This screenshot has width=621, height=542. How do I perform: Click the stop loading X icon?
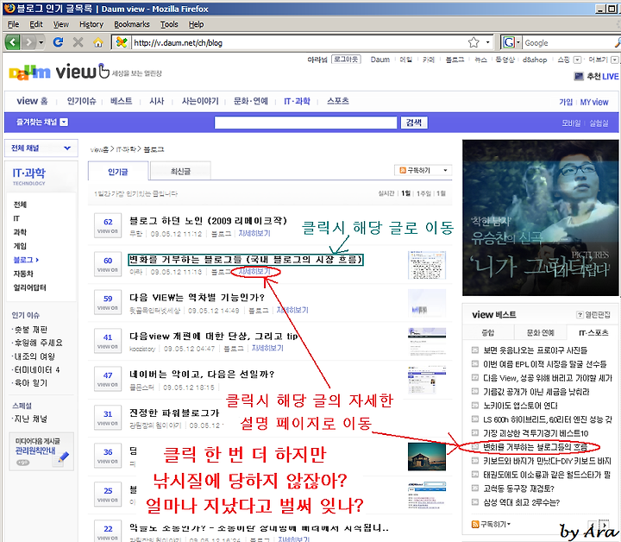click(x=78, y=42)
